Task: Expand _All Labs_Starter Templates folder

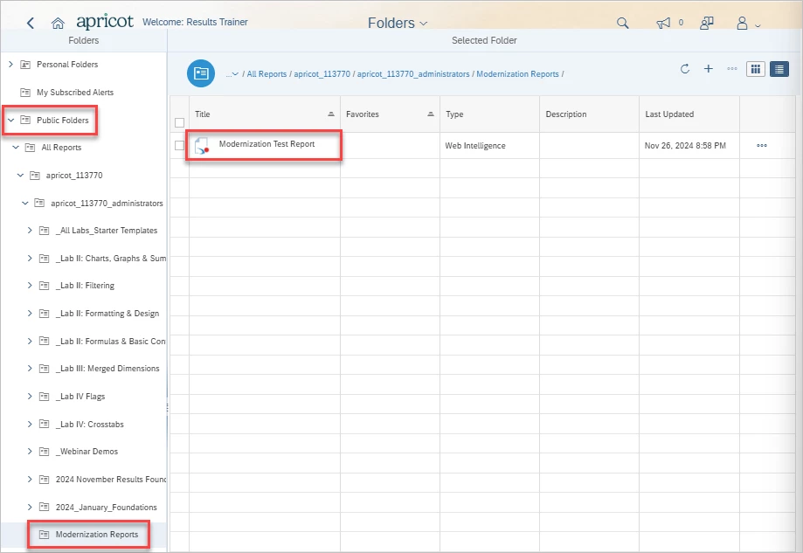Action: click(30, 231)
